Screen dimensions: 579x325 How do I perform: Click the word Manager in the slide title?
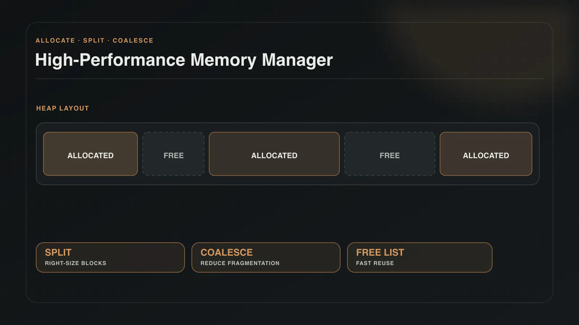297,60
